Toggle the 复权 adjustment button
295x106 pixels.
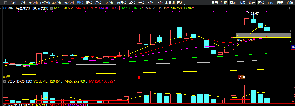pyautogui.click(x=224, y=3)
